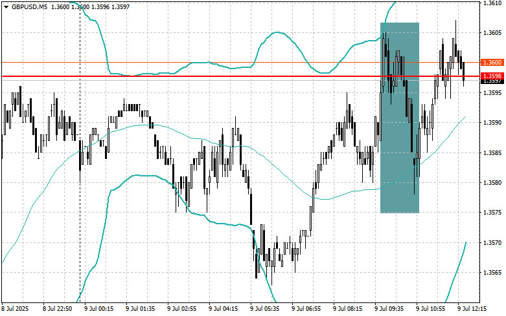
Task: Click the 9 Jul 06:55 time label
Action: (x=306, y=309)
